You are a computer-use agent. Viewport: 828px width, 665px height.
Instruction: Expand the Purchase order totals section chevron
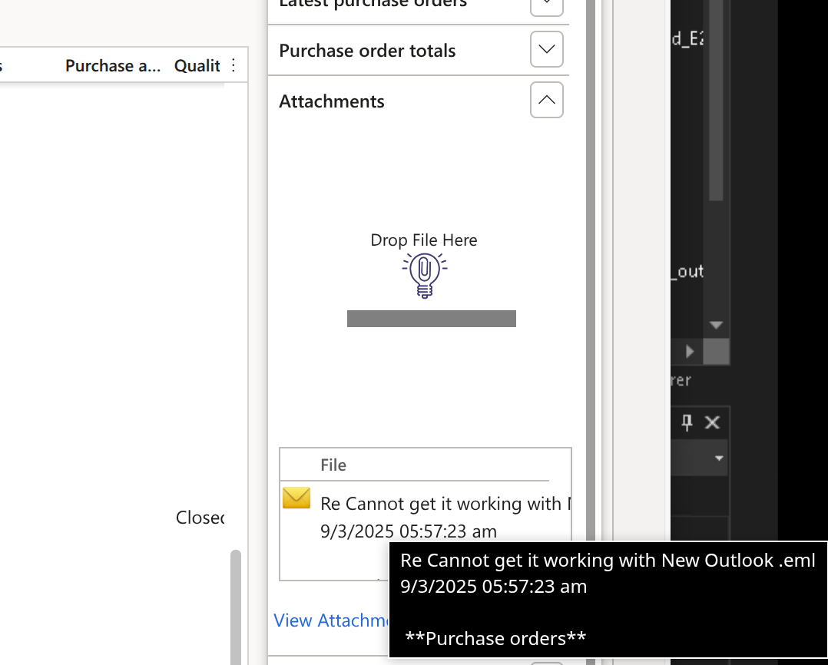pos(547,50)
